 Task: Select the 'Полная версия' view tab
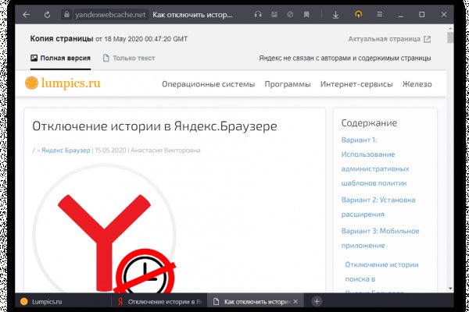coord(60,58)
